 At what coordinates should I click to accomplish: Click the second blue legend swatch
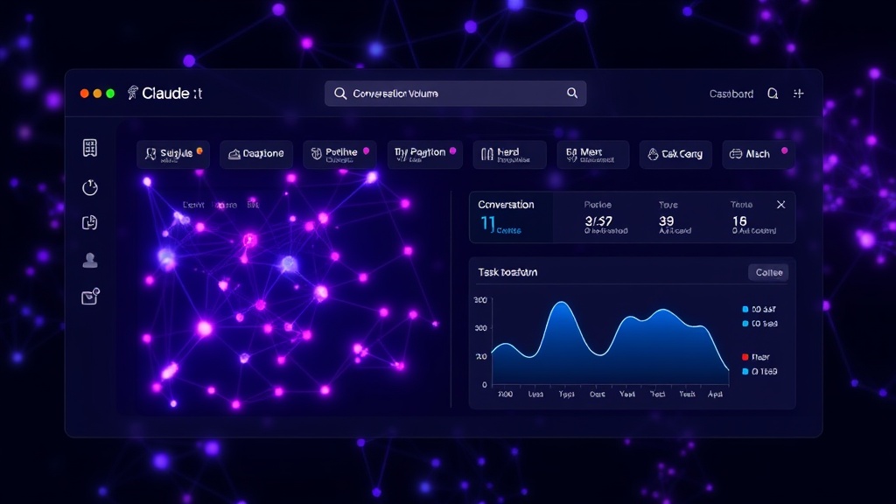pyautogui.click(x=745, y=324)
